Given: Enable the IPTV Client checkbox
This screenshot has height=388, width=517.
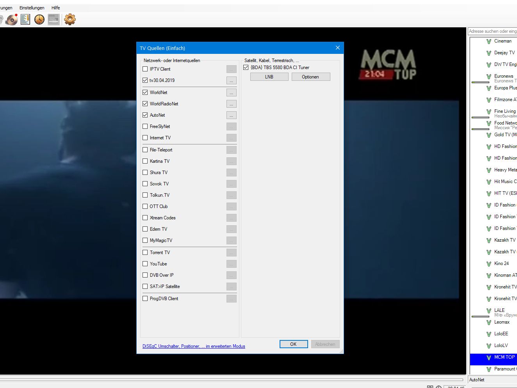Looking at the screenshot, I should (145, 69).
